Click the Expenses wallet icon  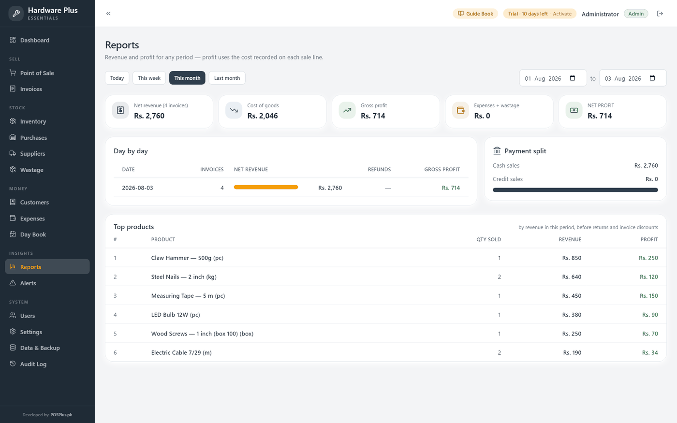[460, 110]
